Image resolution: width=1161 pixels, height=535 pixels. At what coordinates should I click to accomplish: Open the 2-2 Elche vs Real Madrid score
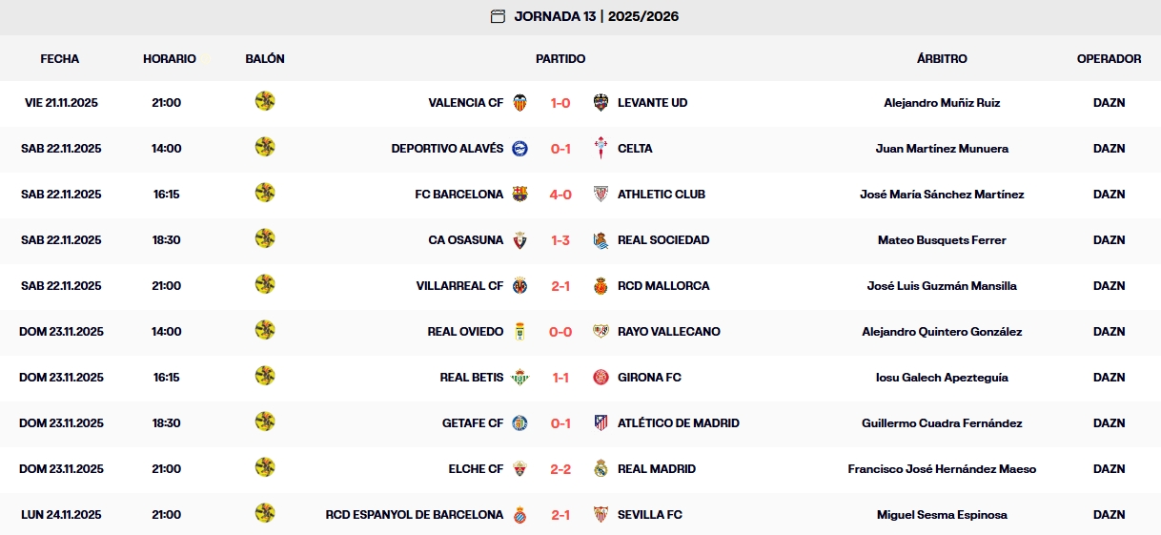(560, 469)
